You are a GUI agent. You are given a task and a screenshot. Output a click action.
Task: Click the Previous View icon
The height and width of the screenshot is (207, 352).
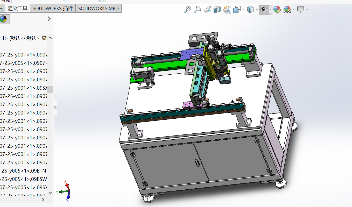(x=207, y=10)
